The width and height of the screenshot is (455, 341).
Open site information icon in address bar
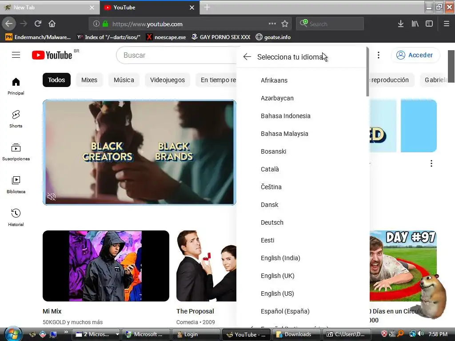click(x=96, y=24)
